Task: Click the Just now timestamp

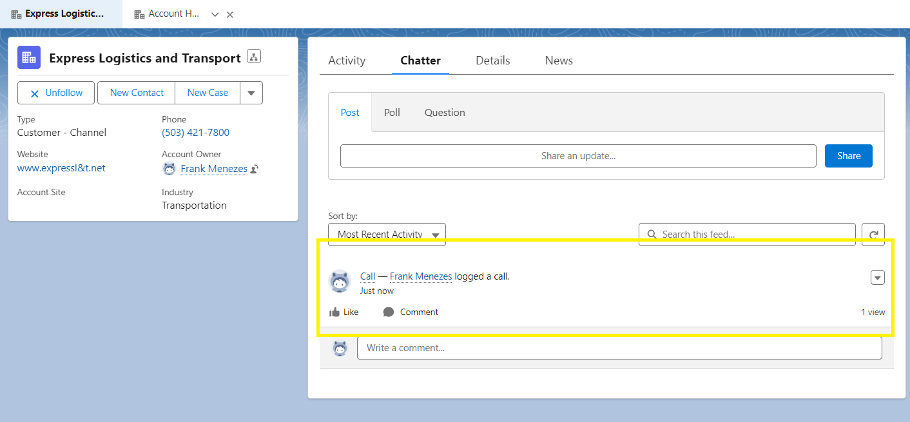Action: pos(377,291)
